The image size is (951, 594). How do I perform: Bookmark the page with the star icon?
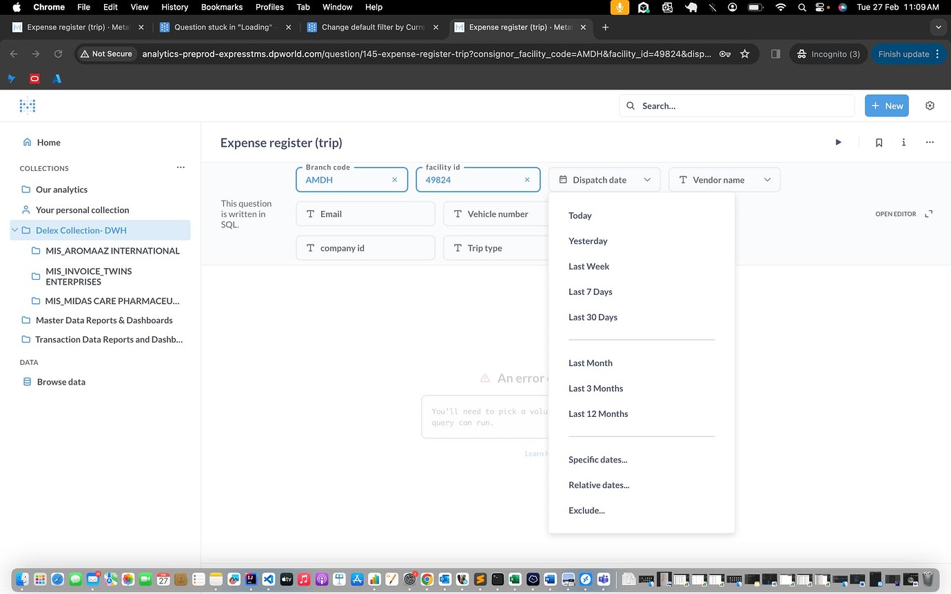tap(744, 54)
